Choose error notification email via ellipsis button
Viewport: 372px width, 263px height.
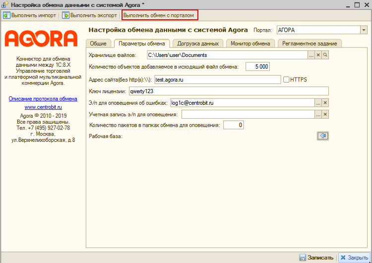[x=318, y=103]
